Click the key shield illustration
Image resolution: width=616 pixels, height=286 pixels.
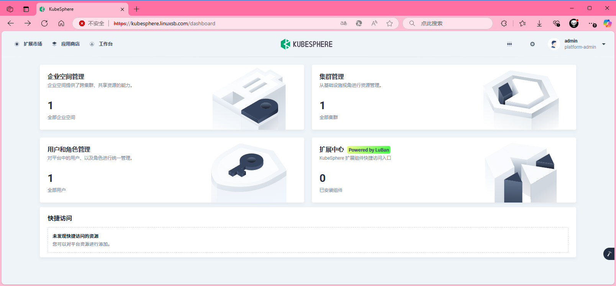pyautogui.click(x=249, y=173)
